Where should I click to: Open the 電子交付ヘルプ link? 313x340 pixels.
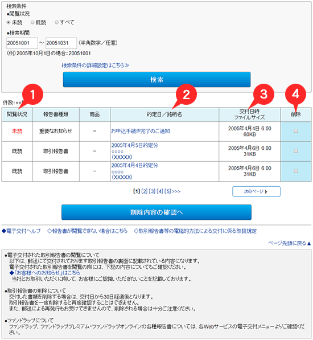click(x=21, y=231)
